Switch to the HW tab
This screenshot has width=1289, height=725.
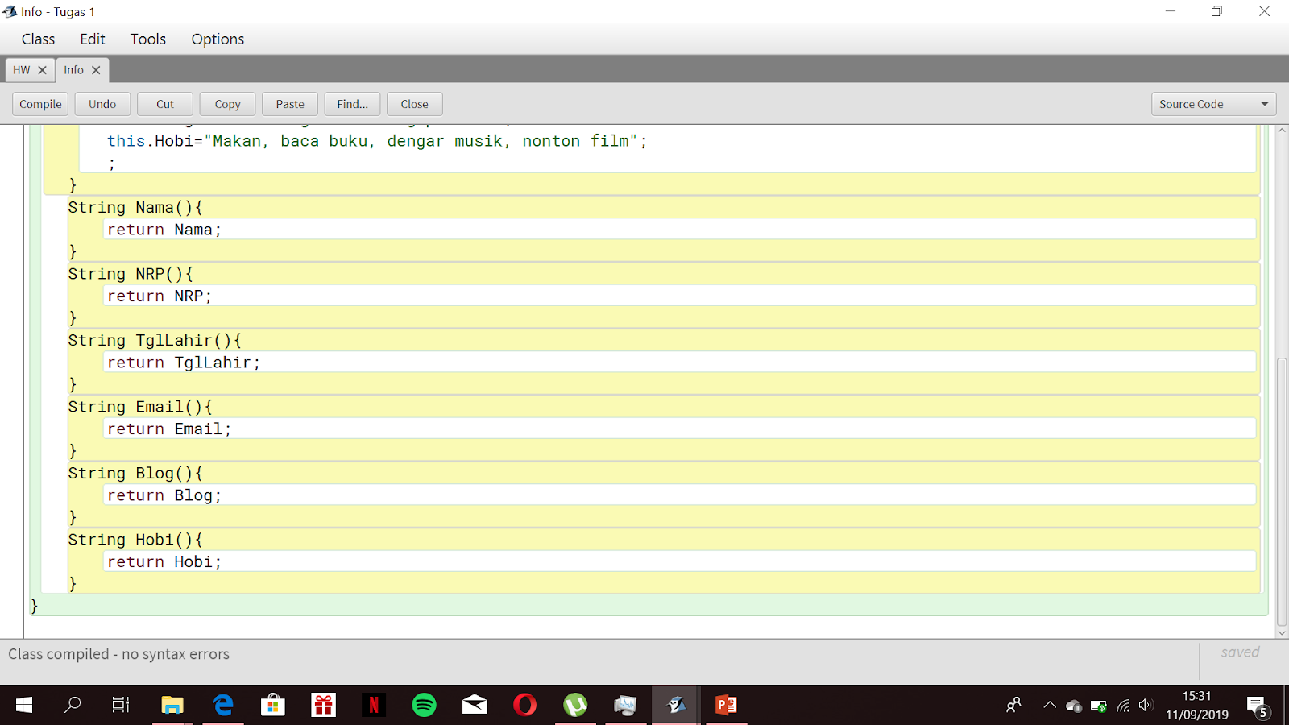coord(22,70)
